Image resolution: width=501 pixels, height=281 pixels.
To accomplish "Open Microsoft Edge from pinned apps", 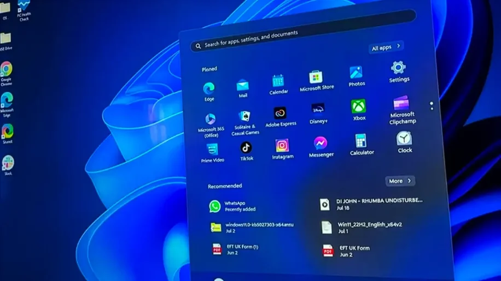I will pyautogui.click(x=208, y=89).
